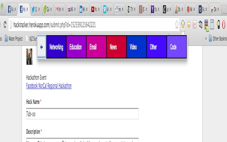Open the XJZ bookmark
227x142 pixels.
pyautogui.click(x=31, y=39)
